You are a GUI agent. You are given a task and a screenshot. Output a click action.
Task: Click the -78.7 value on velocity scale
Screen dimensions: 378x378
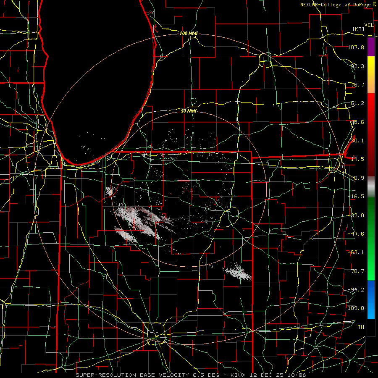point(356,271)
